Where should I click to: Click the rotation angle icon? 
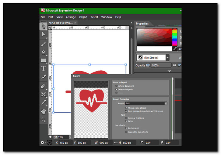(142, 143)
